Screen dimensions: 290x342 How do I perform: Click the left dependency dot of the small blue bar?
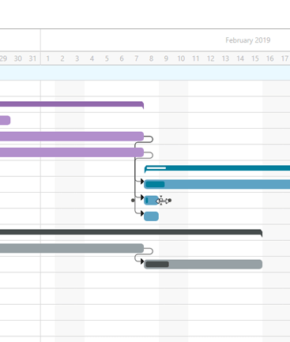click(133, 201)
